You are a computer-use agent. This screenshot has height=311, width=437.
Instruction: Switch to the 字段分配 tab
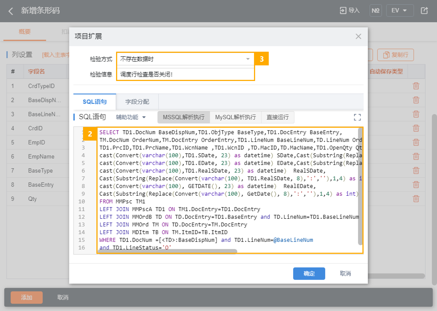[137, 102]
